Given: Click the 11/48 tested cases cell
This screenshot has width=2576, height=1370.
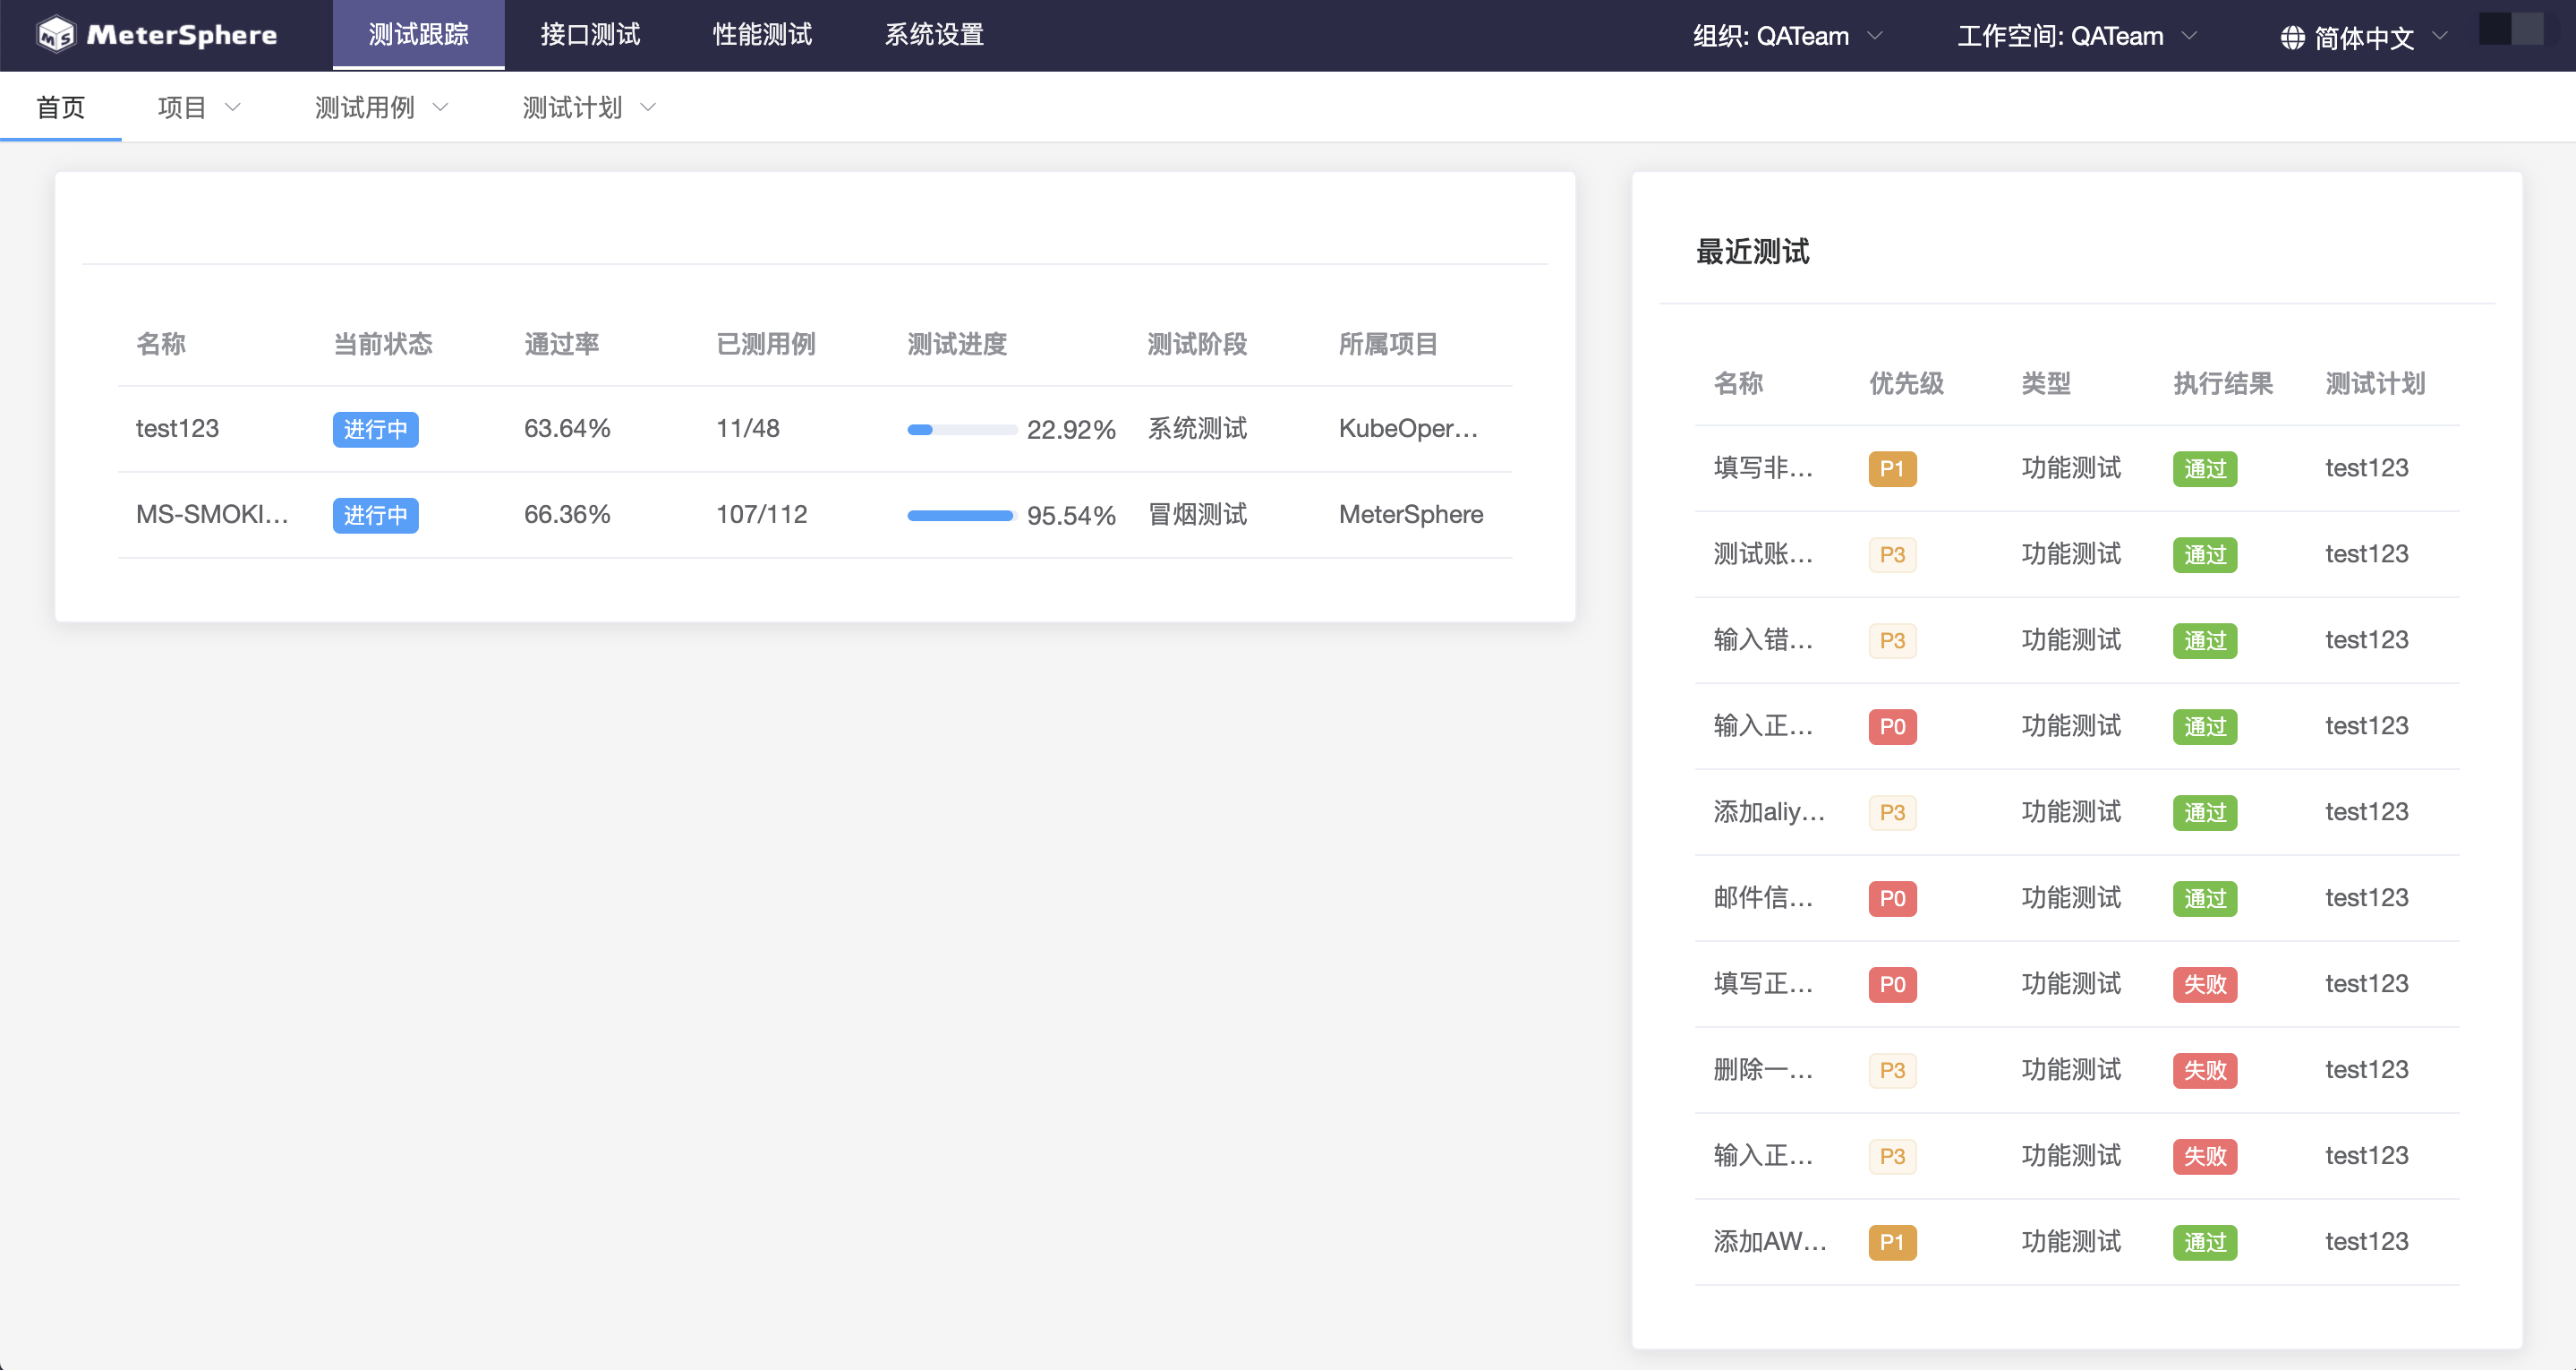Looking at the screenshot, I should pos(747,428).
